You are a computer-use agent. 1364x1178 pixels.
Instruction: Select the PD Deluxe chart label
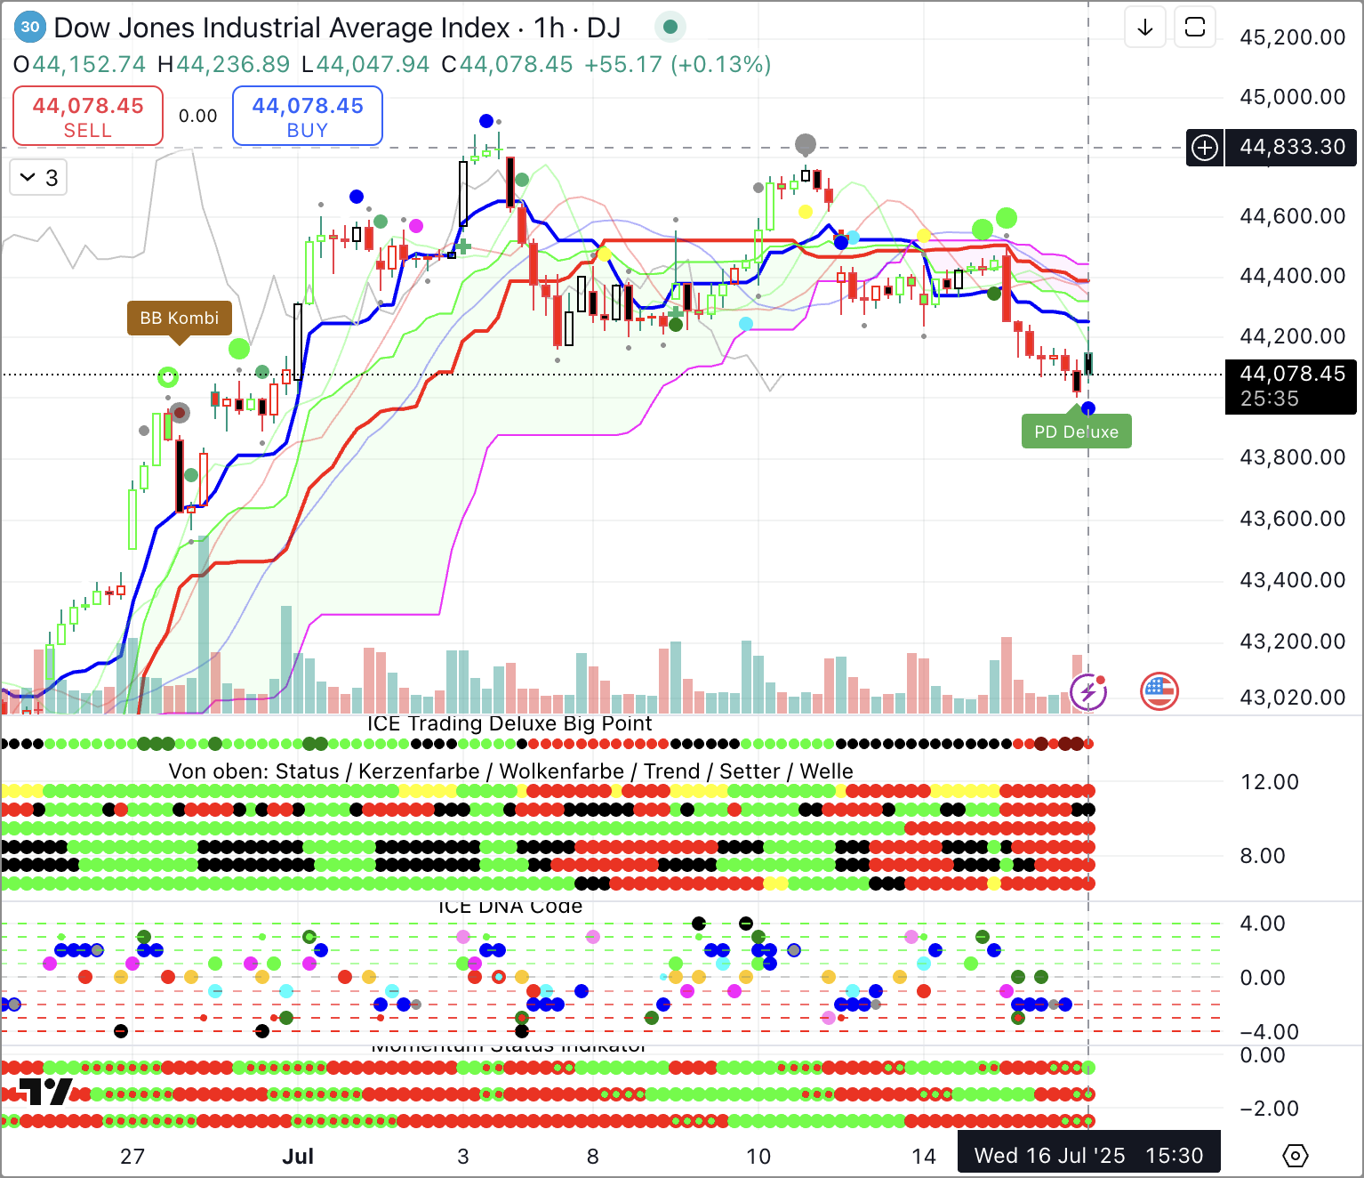[1076, 432]
